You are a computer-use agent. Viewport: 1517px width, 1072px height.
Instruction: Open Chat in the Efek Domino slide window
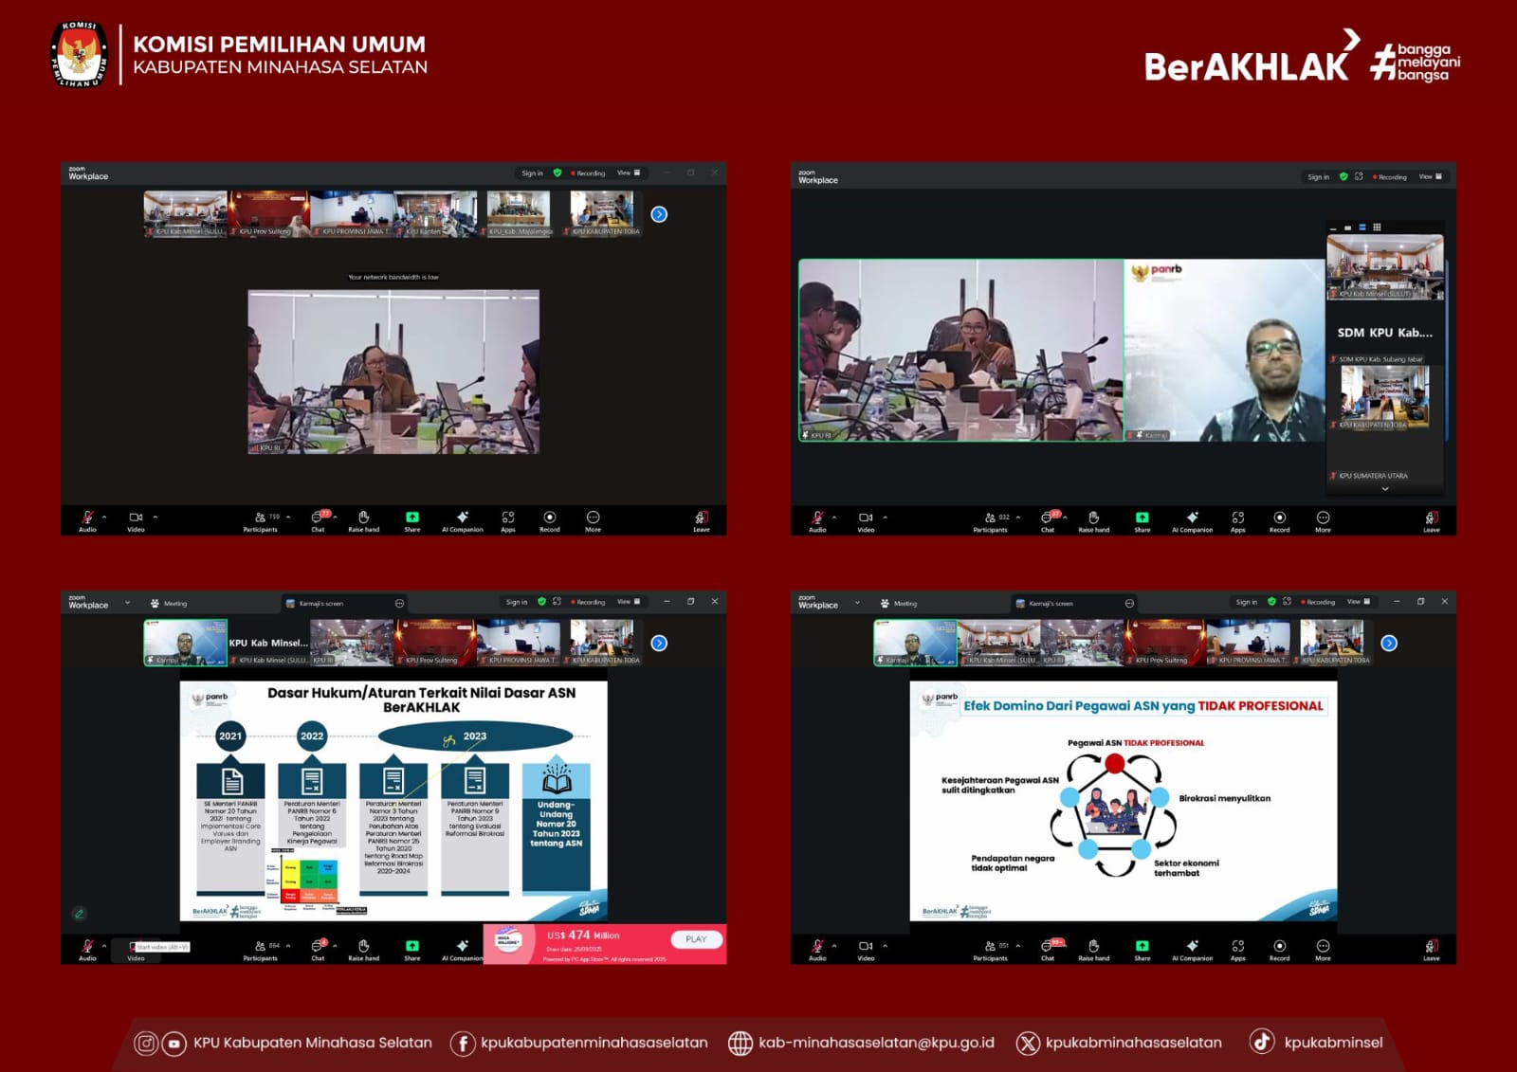click(1048, 948)
